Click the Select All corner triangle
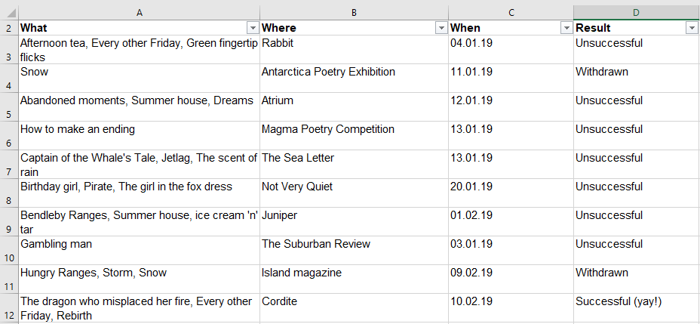This screenshot has height=324, width=700. coord(9,11)
